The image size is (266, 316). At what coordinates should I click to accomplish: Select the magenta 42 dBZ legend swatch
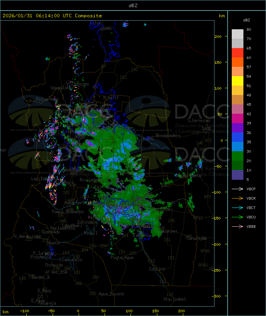pos(237,119)
